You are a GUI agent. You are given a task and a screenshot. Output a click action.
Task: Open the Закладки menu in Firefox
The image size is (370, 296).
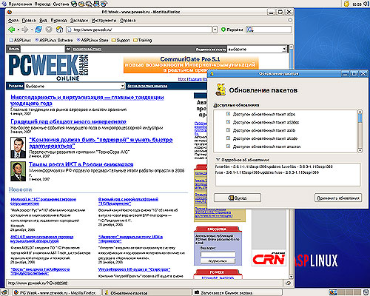(79, 21)
